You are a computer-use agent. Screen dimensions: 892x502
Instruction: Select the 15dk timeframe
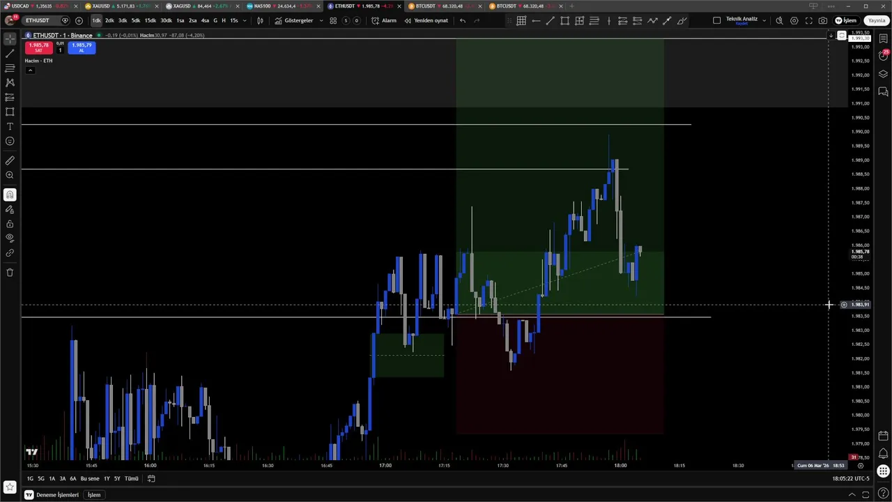point(151,20)
